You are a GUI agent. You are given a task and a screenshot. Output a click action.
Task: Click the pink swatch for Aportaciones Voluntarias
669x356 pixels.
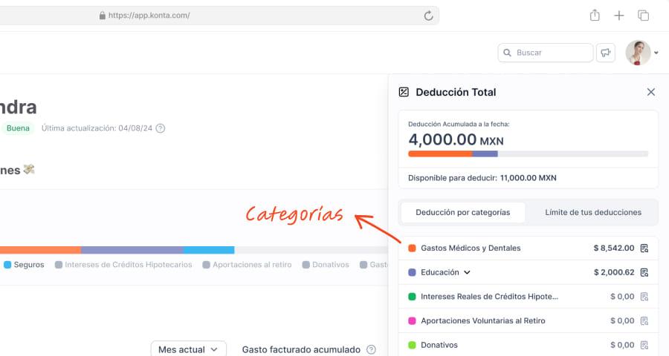click(x=412, y=321)
